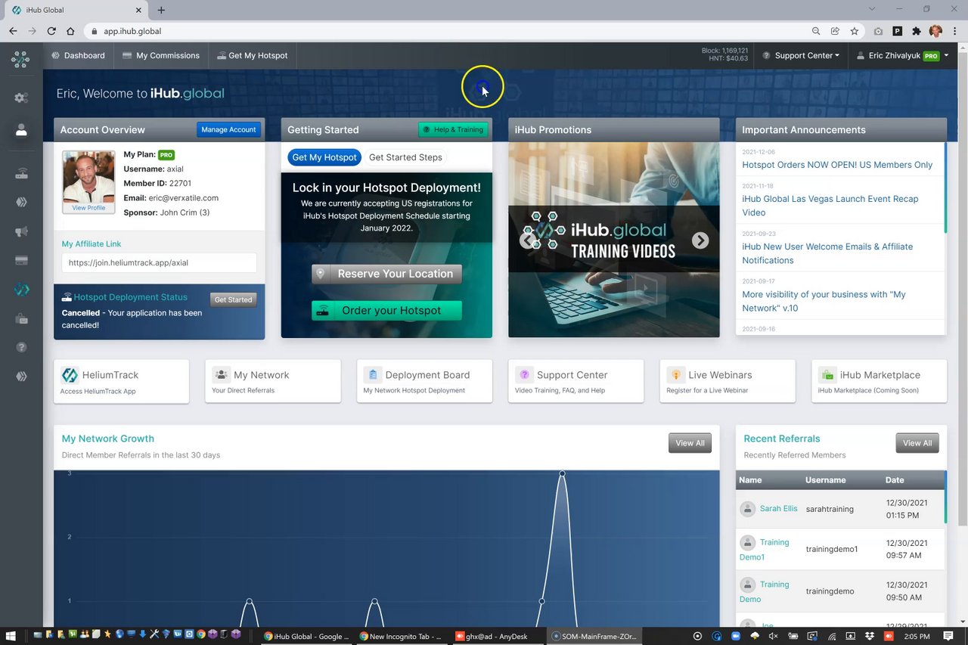Image resolution: width=968 pixels, height=645 pixels.
Task: Click the iHub Training Videos promotion image
Action: click(614, 240)
